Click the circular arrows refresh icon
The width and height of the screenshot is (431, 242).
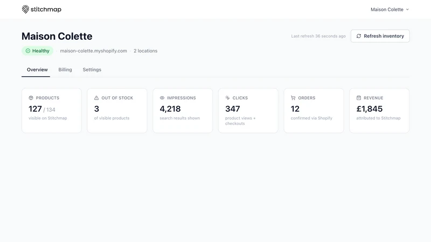click(x=359, y=36)
